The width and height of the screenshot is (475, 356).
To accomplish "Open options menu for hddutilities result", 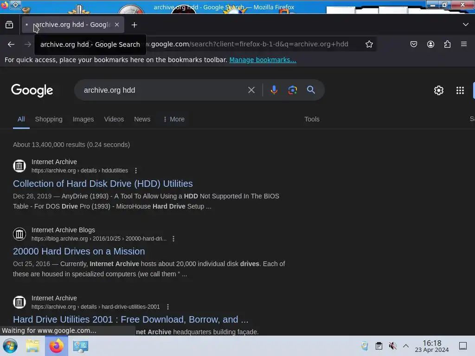I will point(136,171).
